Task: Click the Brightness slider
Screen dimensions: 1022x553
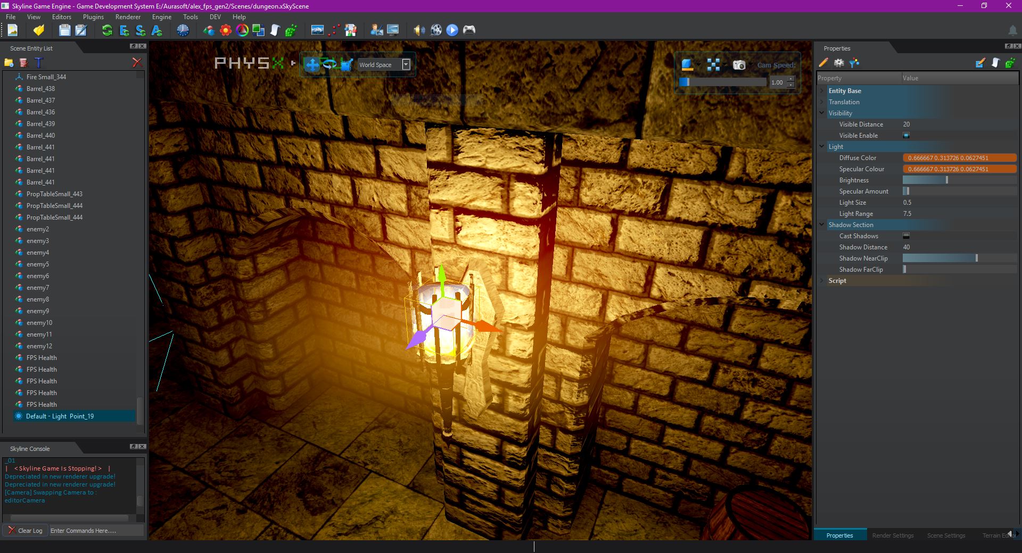Action: point(960,180)
